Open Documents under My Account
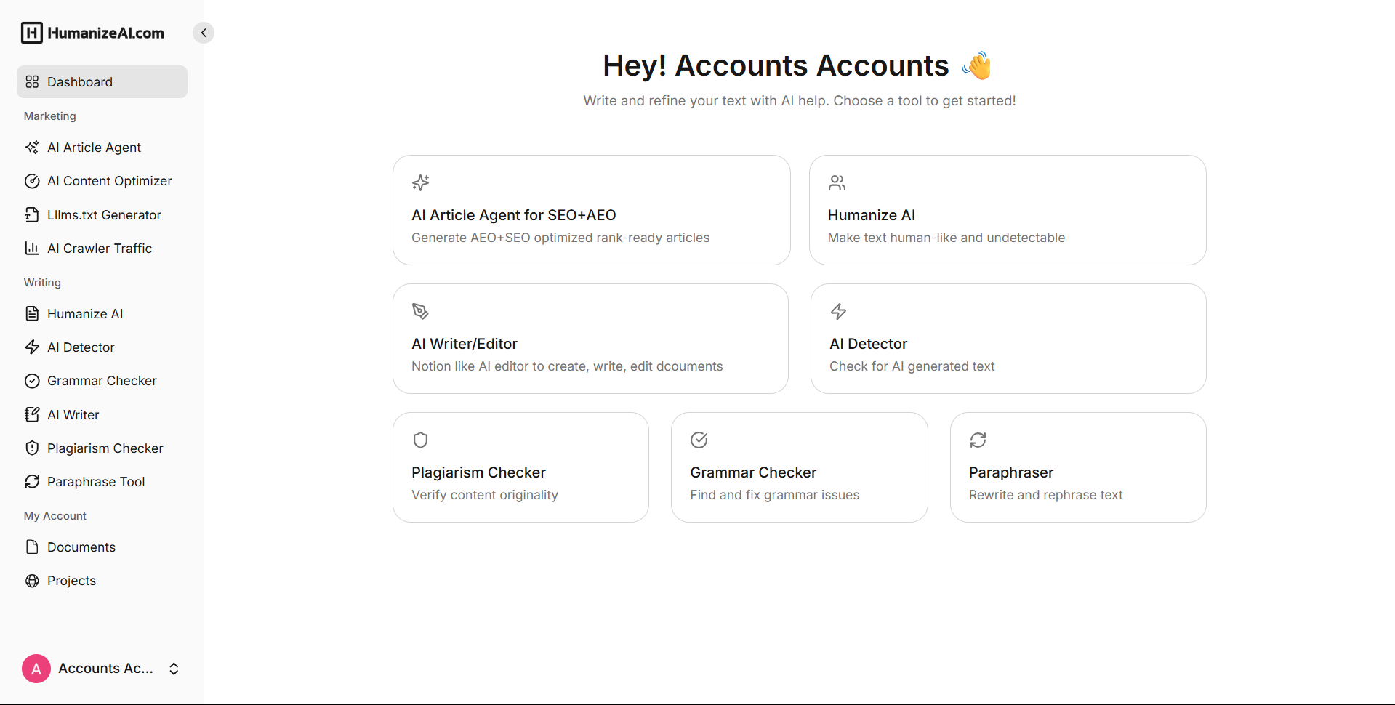Image resolution: width=1395 pixels, height=705 pixels. click(x=81, y=547)
